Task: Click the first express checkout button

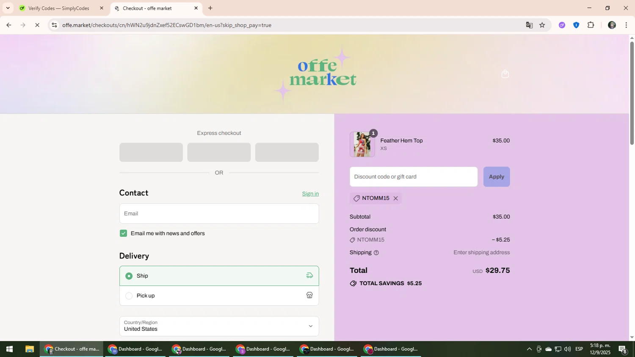Action: (151, 152)
